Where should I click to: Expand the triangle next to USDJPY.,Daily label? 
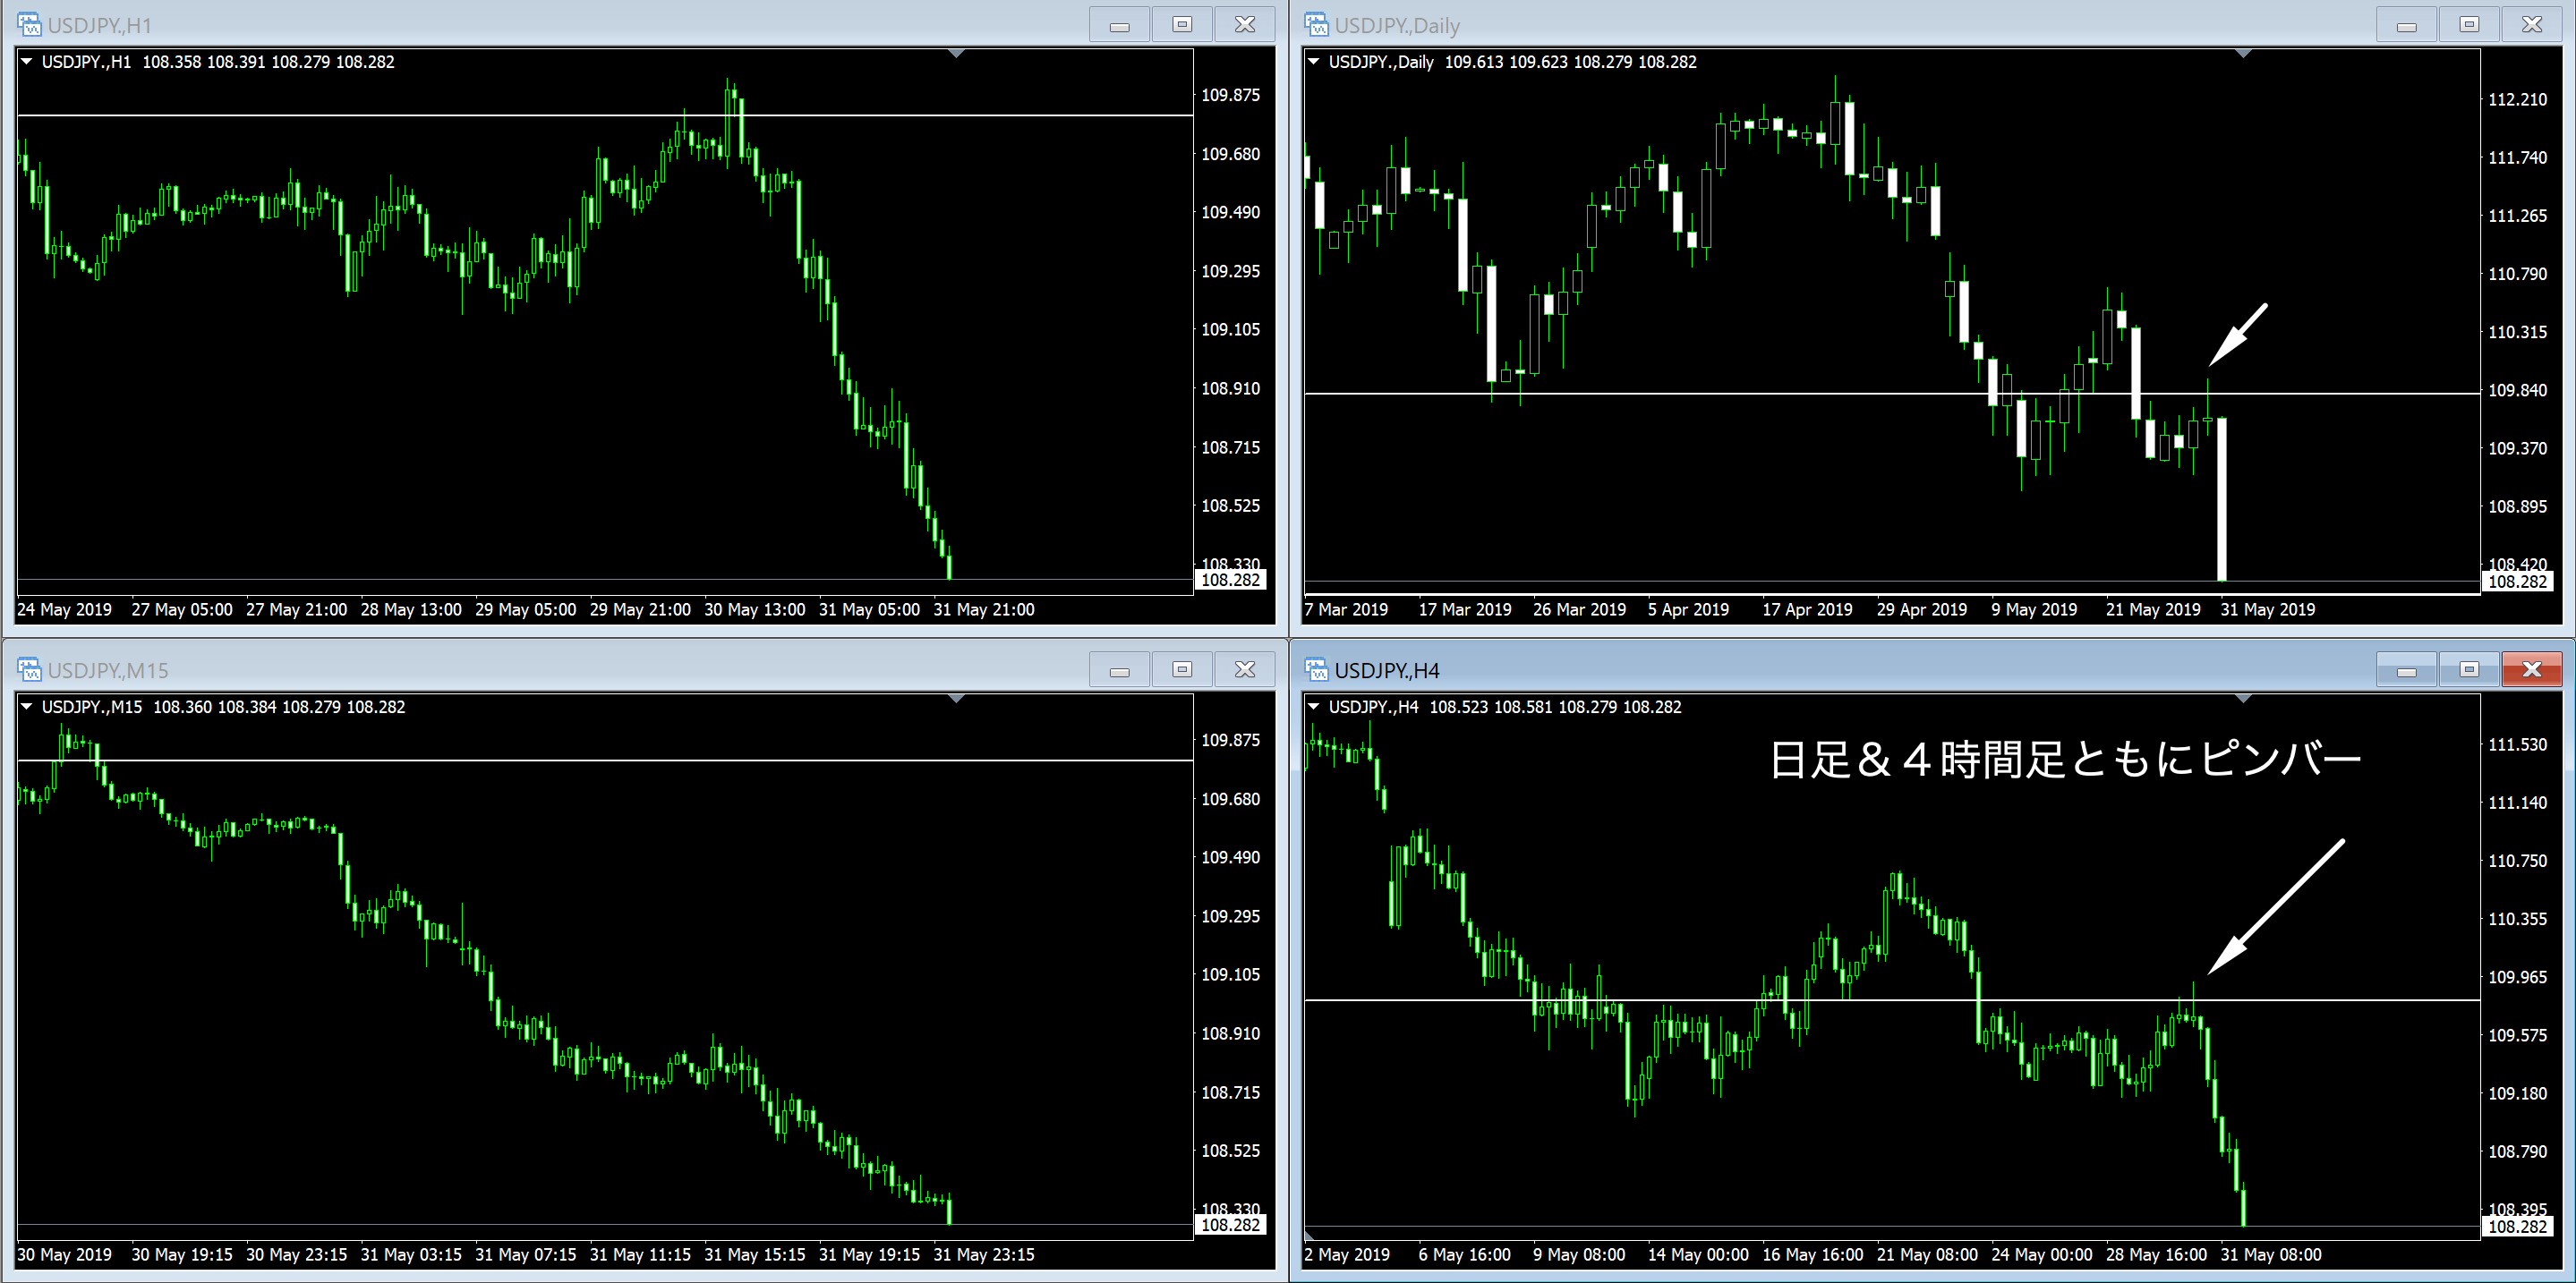(1314, 62)
